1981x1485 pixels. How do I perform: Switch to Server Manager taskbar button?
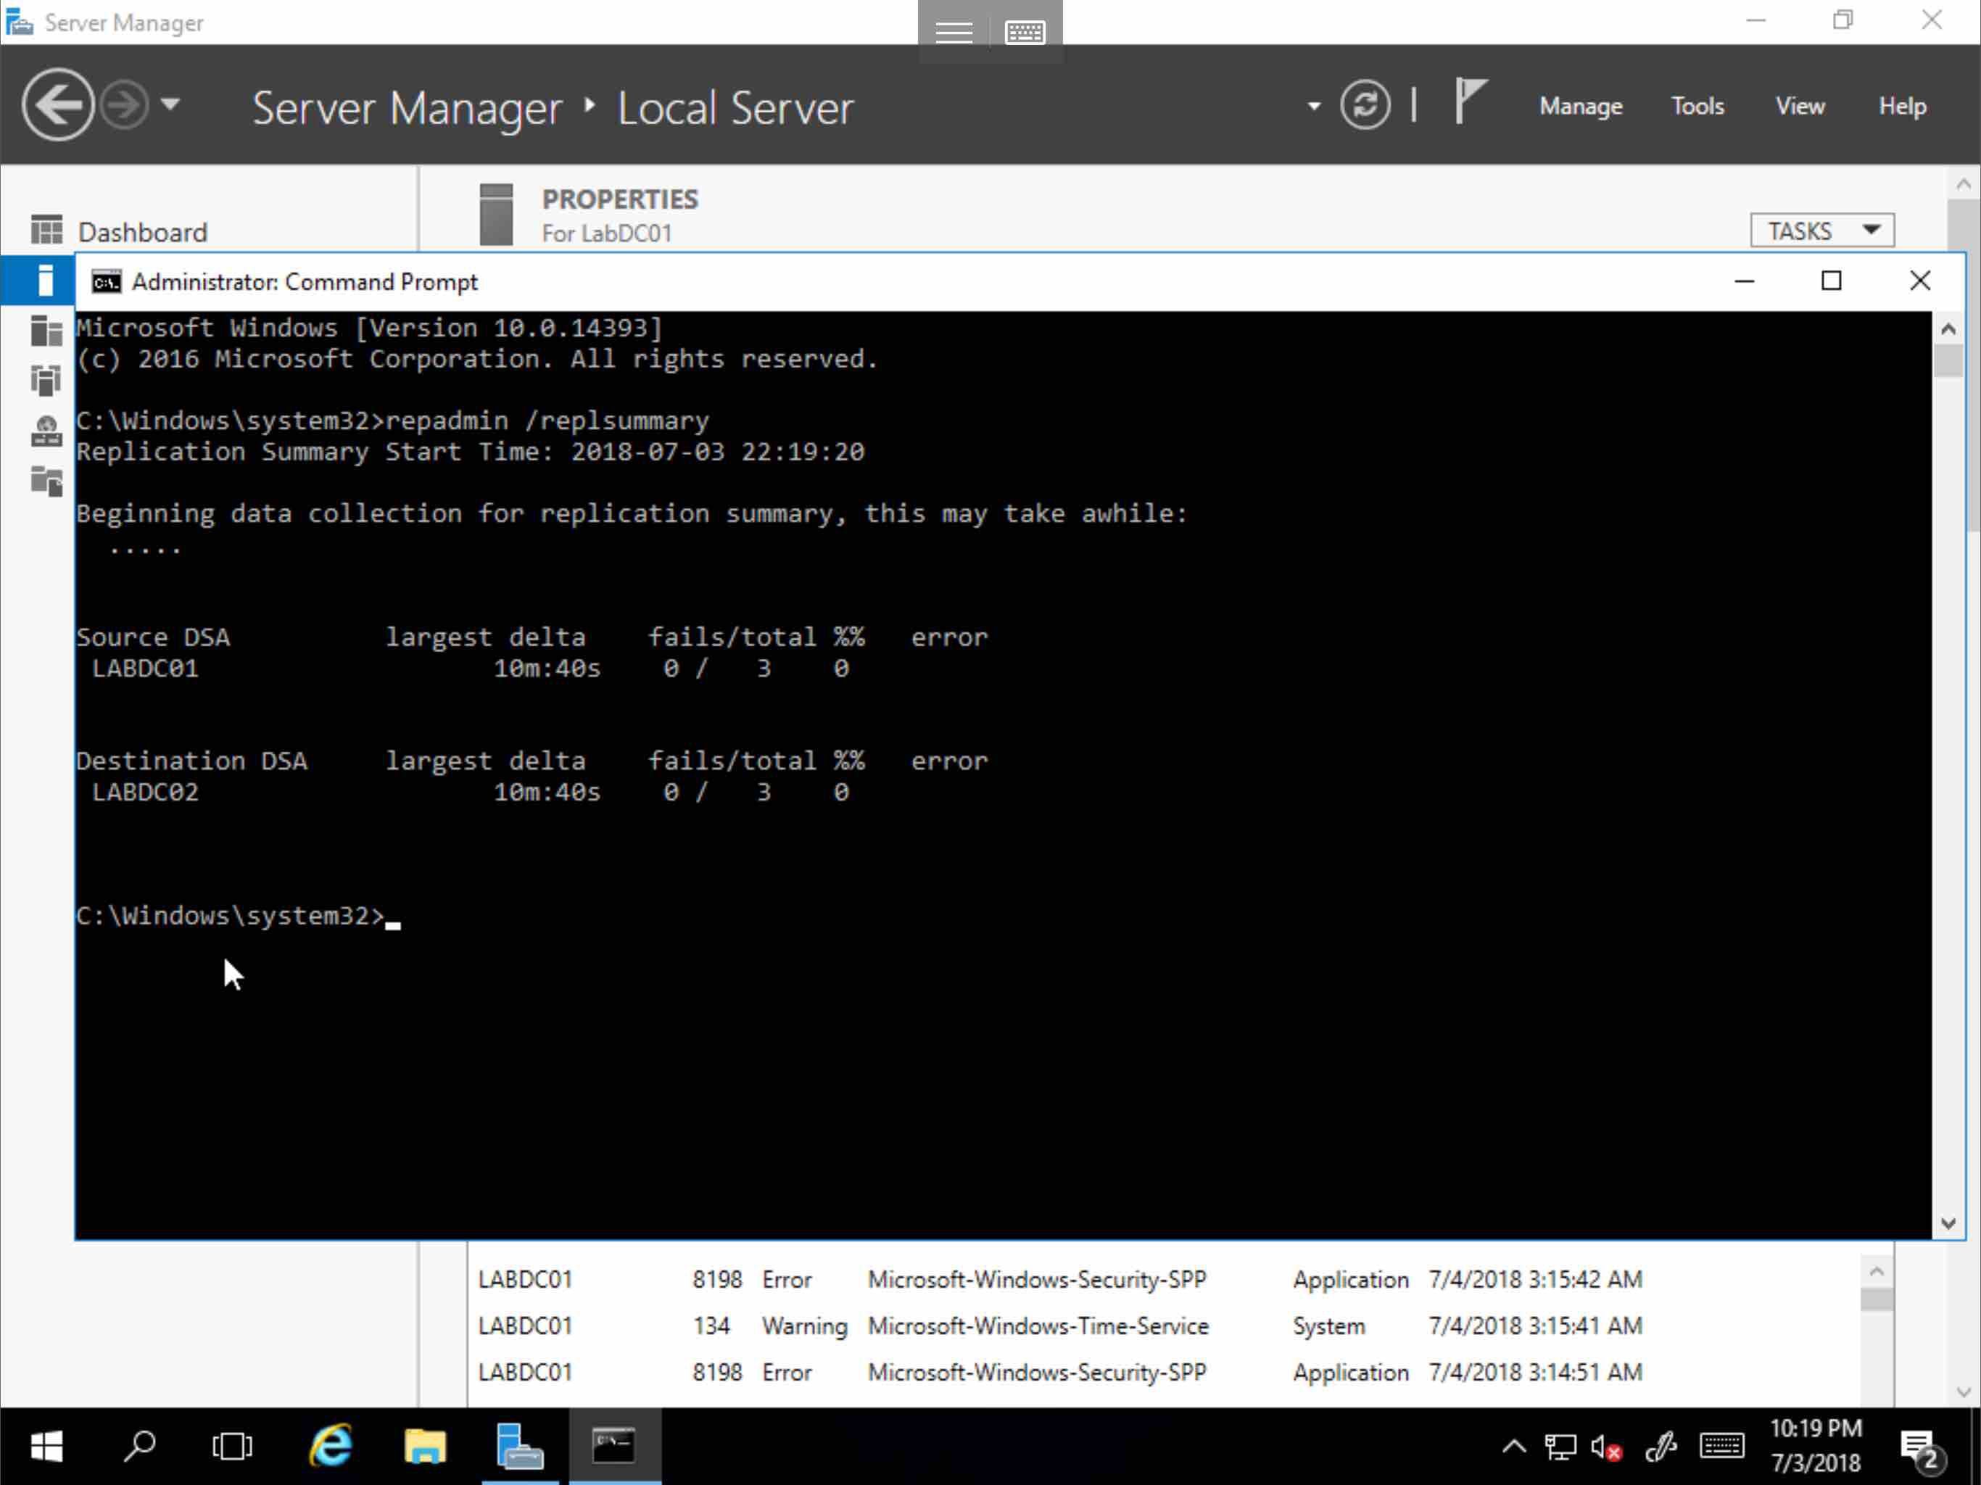coord(519,1447)
